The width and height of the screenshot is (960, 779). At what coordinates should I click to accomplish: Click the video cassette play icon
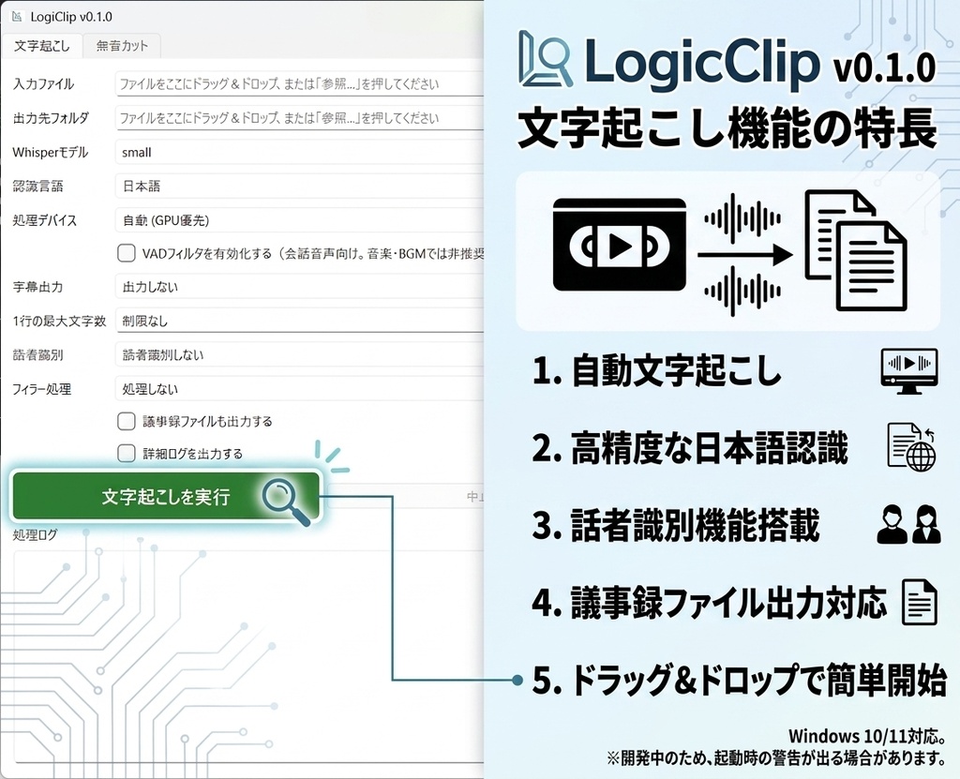pyautogui.click(x=620, y=245)
